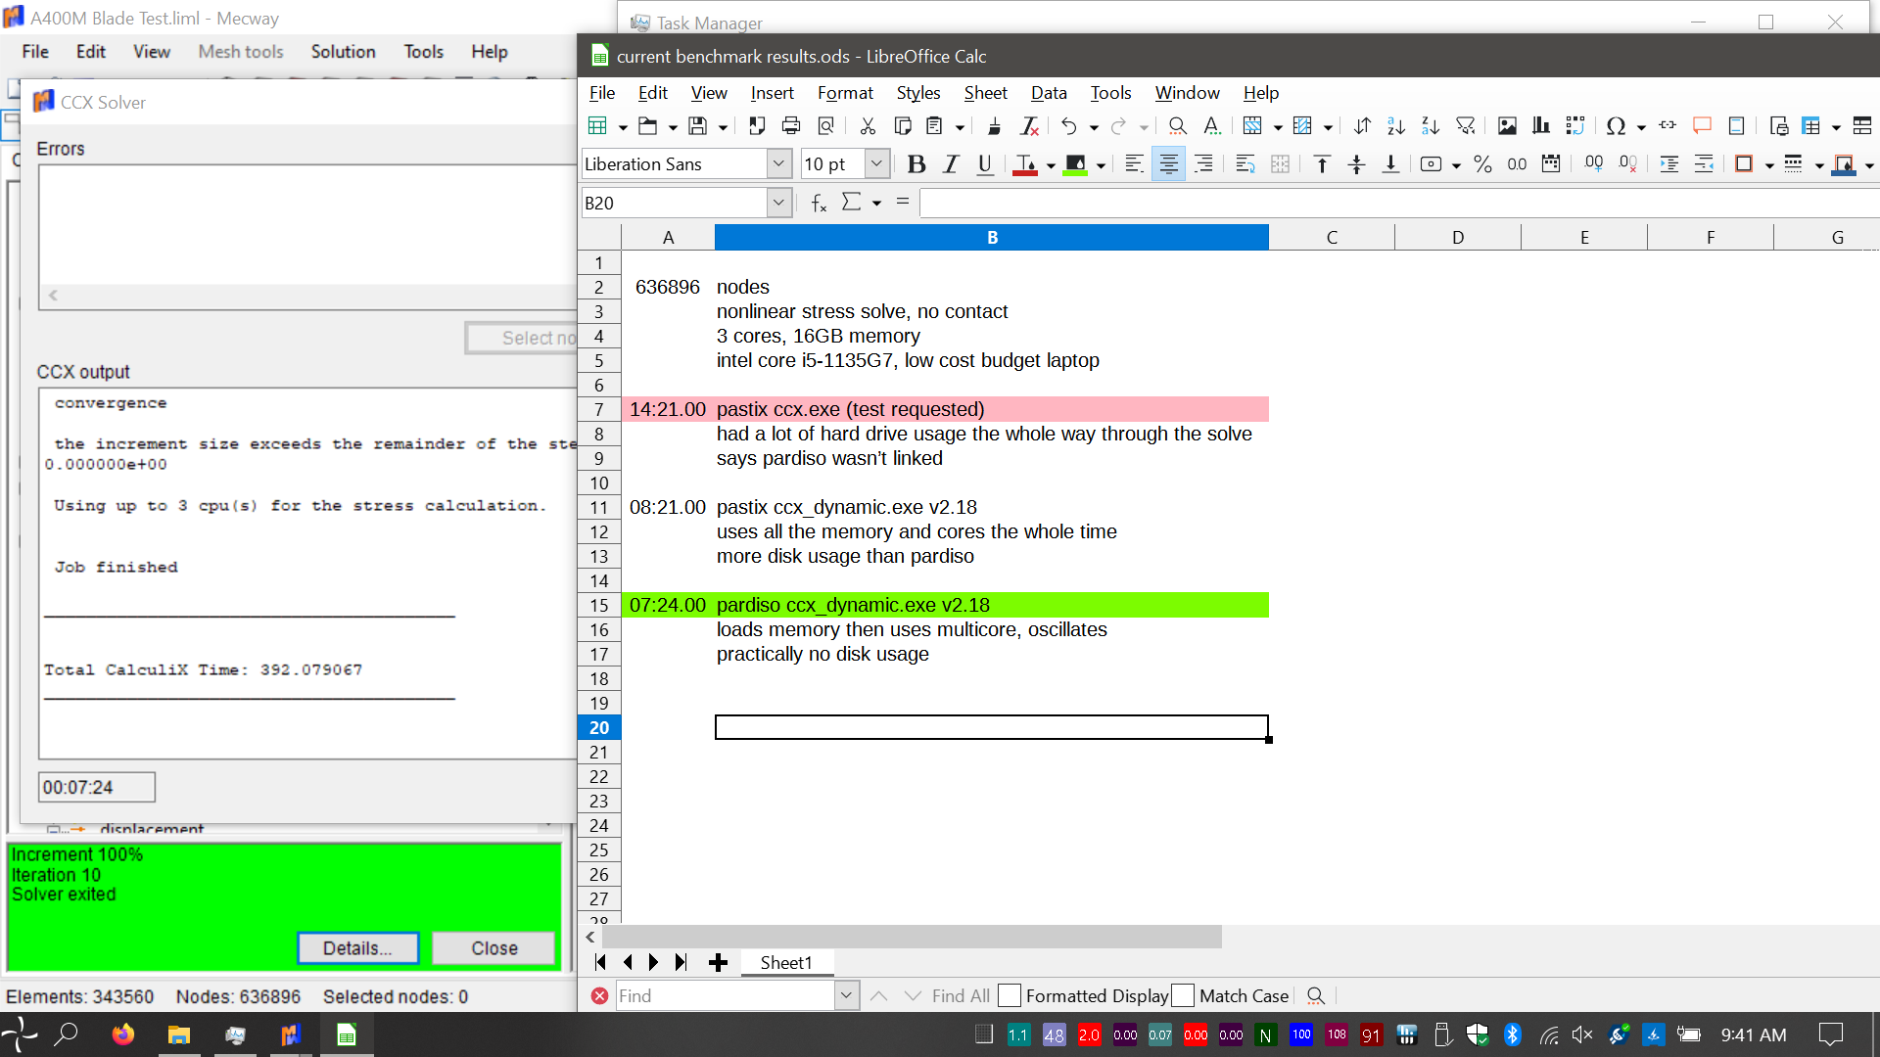The height and width of the screenshot is (1057, 1880).
Task: Open the Sheet menu in Calc
Action: point(985,93)
